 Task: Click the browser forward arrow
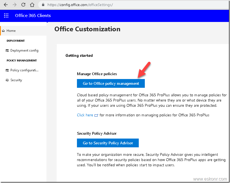[x=15, y=5]
